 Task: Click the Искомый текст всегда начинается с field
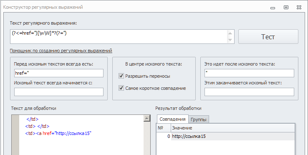(x=59, y=92)
